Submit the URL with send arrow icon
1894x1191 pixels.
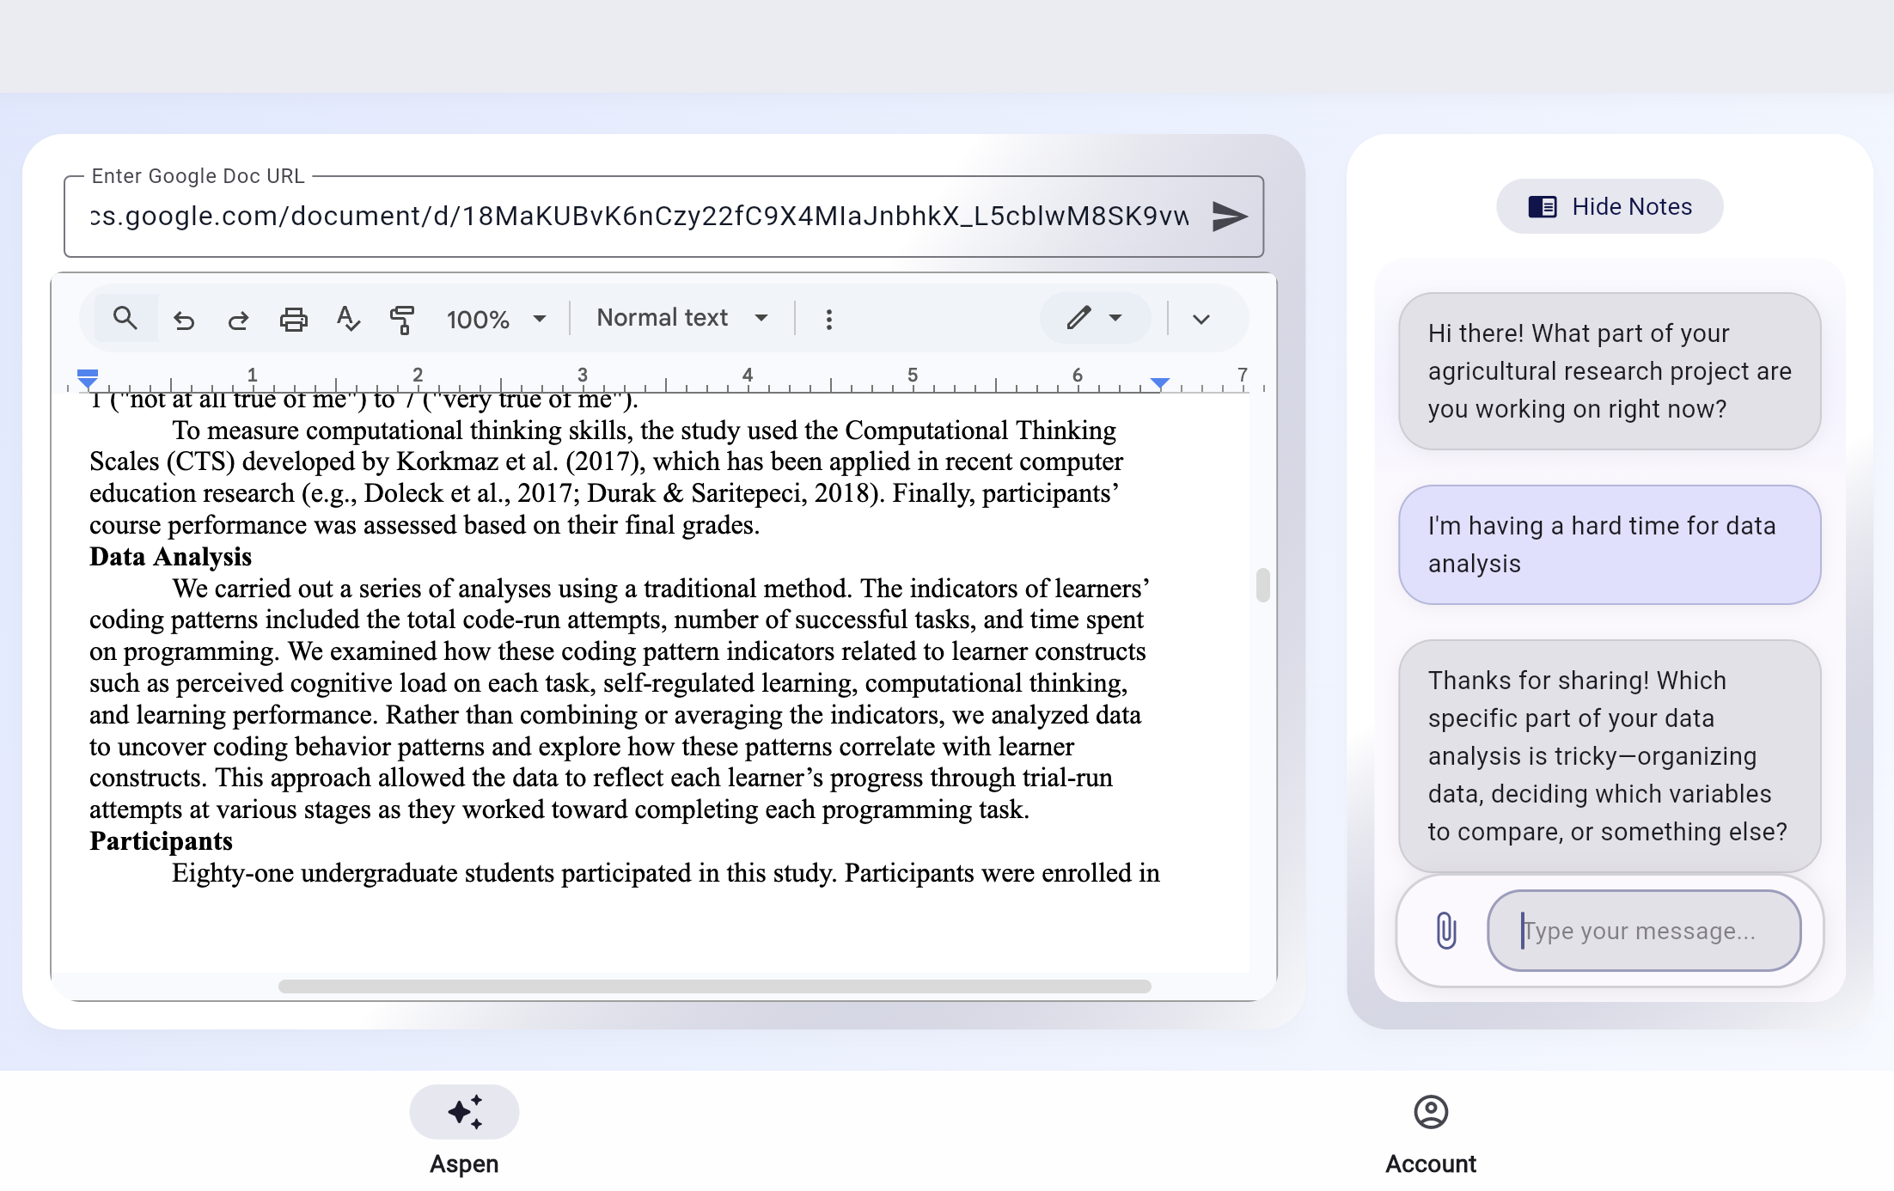pyautogui.click(x=1229, y=216)
